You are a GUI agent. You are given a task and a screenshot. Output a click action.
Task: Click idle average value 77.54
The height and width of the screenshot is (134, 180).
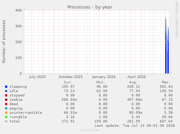pyautogui.click(x=134, y=91)
